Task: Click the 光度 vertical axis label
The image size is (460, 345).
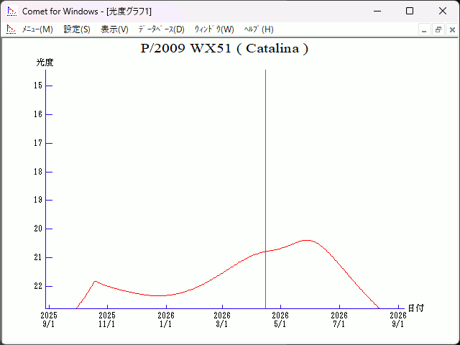Action: [45, 63]
